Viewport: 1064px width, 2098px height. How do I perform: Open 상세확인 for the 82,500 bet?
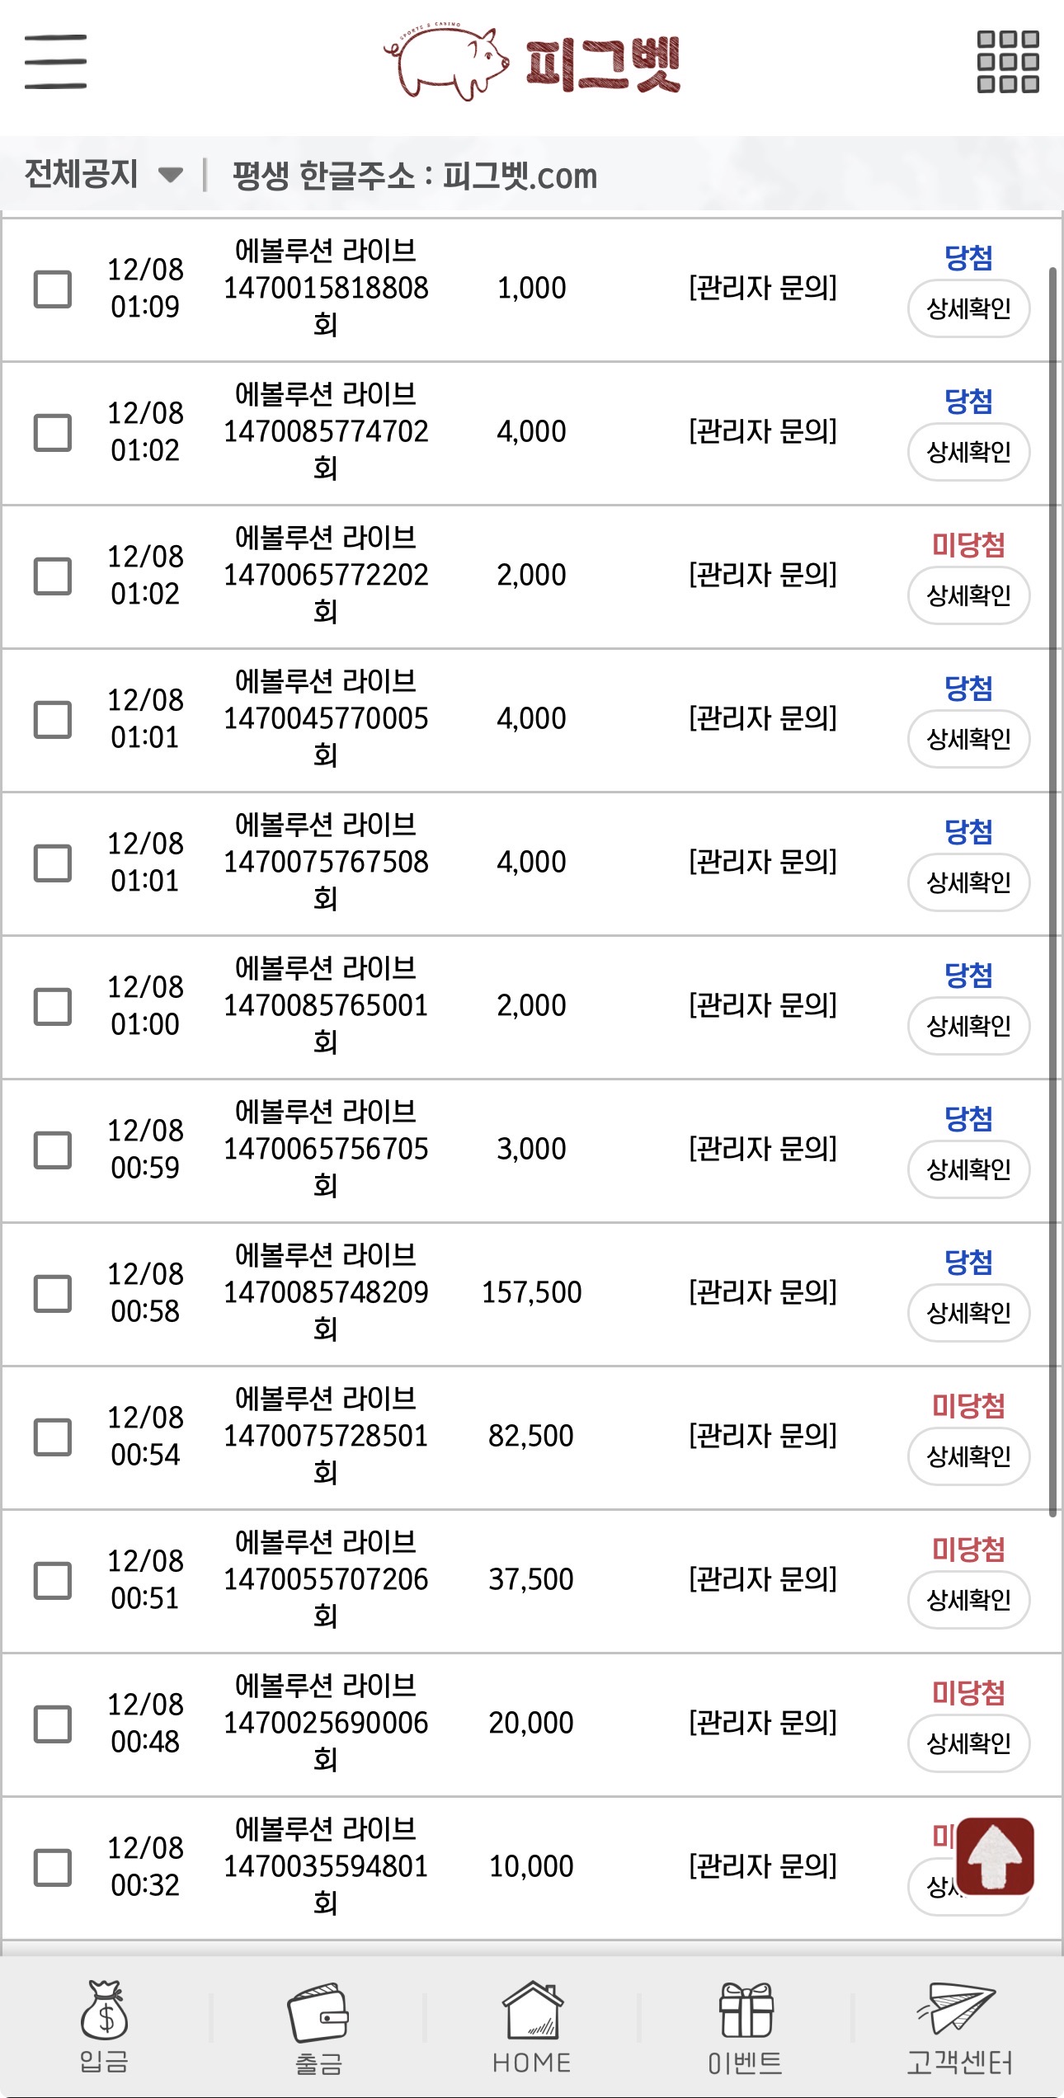pos(968,1457)
